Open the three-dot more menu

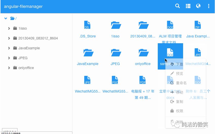[x=209, y=6]
